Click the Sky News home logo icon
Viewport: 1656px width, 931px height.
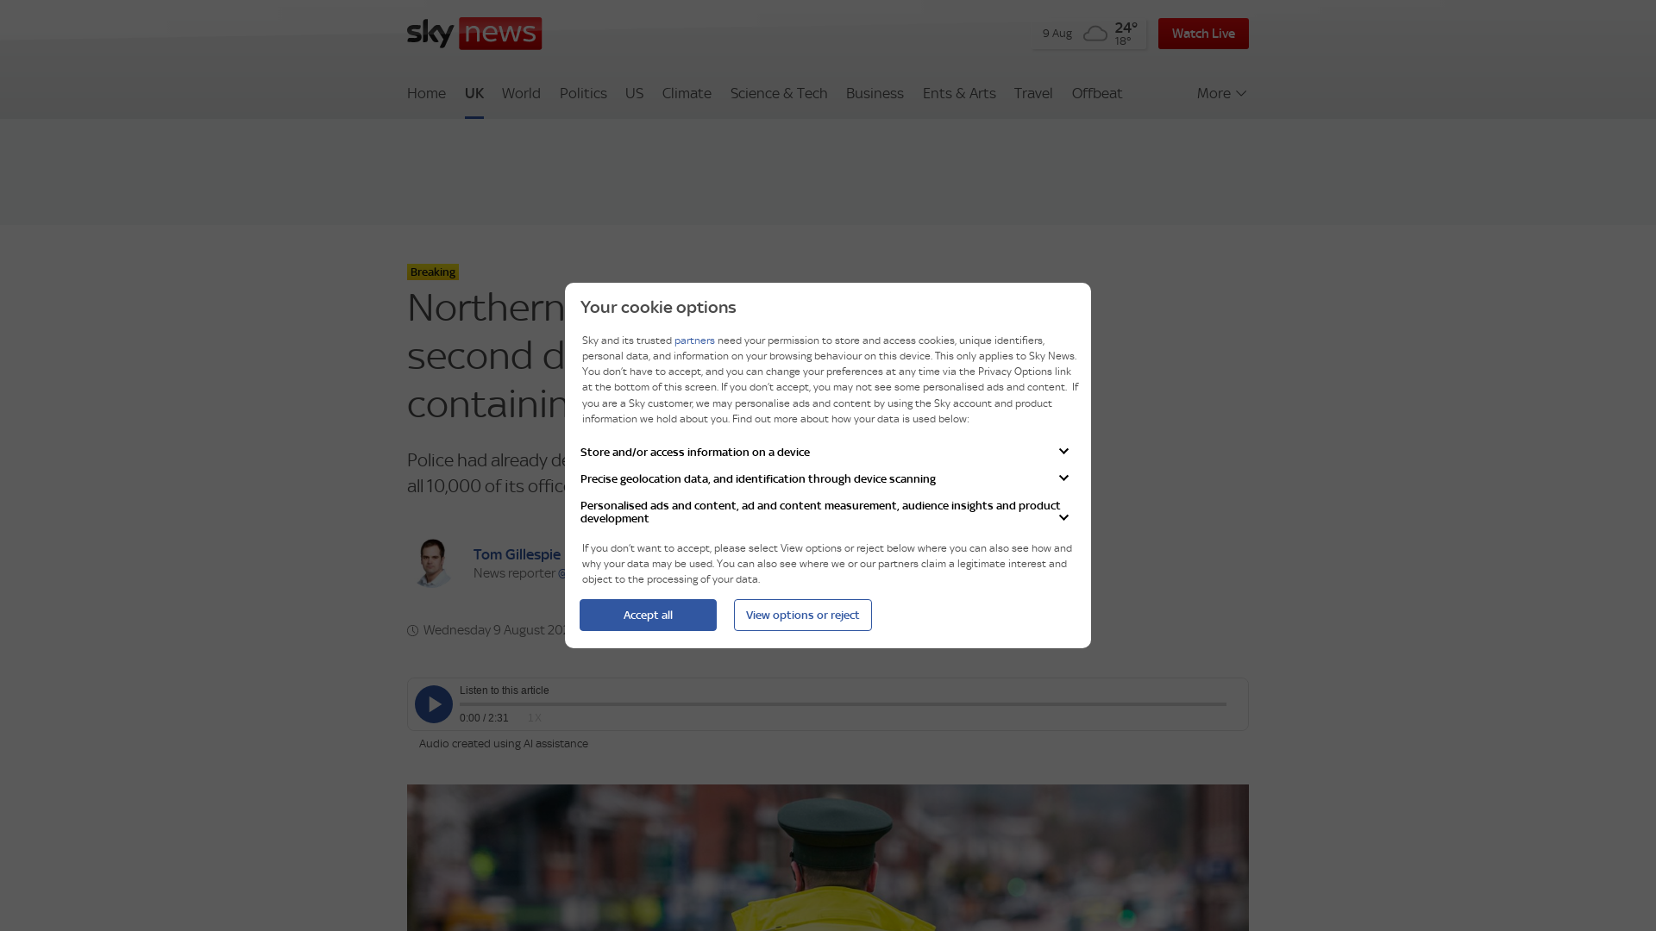click(474, 33)
